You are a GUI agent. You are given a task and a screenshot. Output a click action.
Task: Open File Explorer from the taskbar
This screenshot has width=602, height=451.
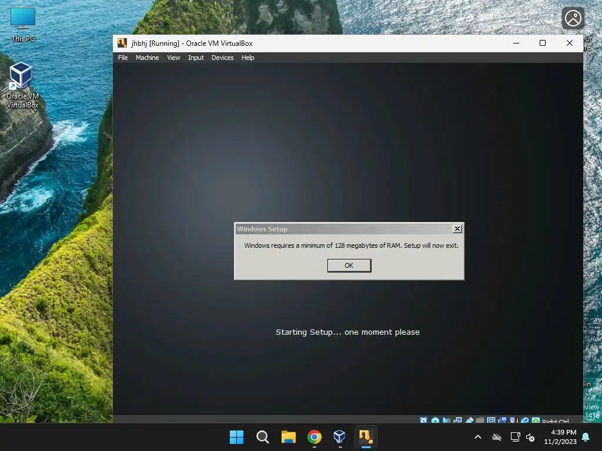pyautogui.click(x=288, y=437)
